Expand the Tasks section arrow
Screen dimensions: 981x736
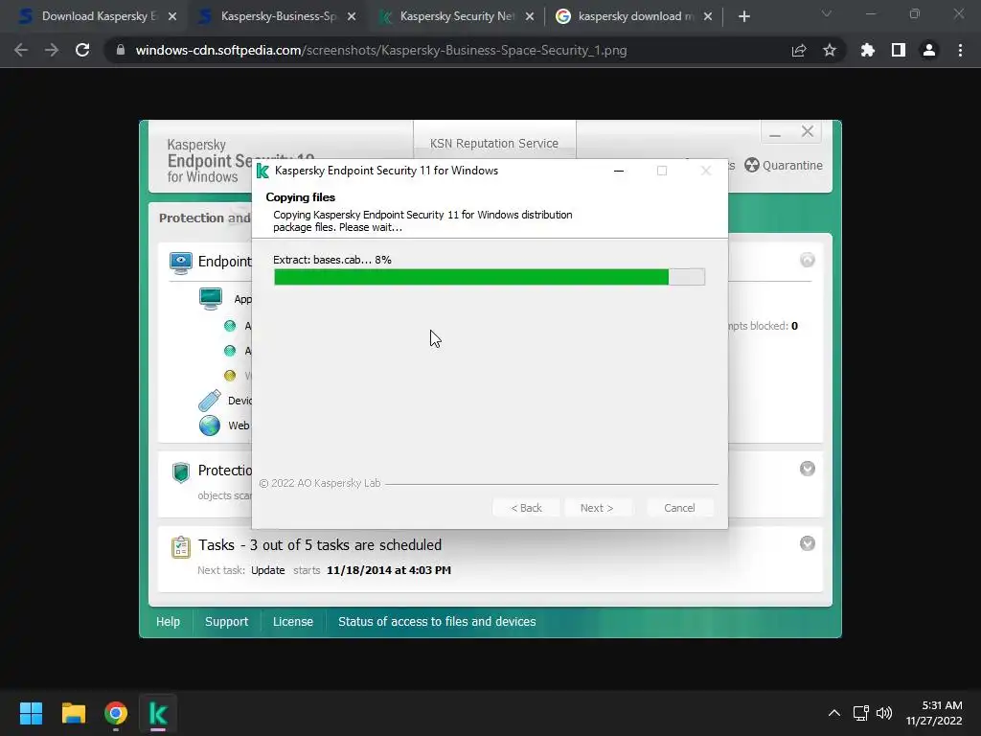coord(807,544)
